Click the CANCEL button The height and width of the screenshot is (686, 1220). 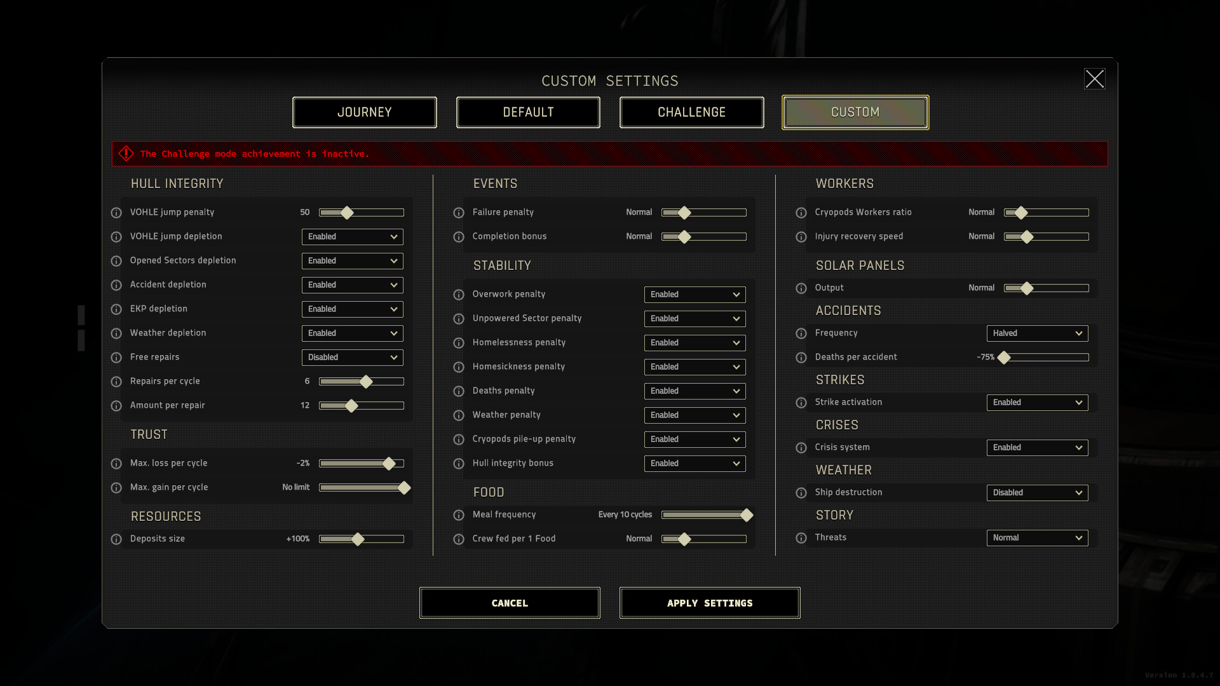click(510, 603)
